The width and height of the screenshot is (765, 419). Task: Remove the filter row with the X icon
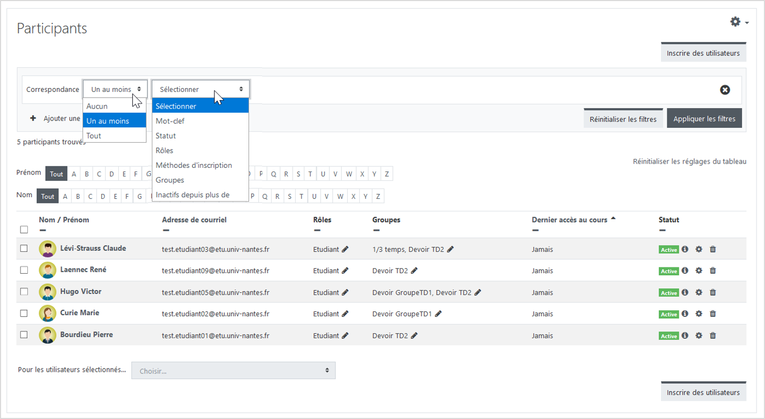[x=725, y=90]
